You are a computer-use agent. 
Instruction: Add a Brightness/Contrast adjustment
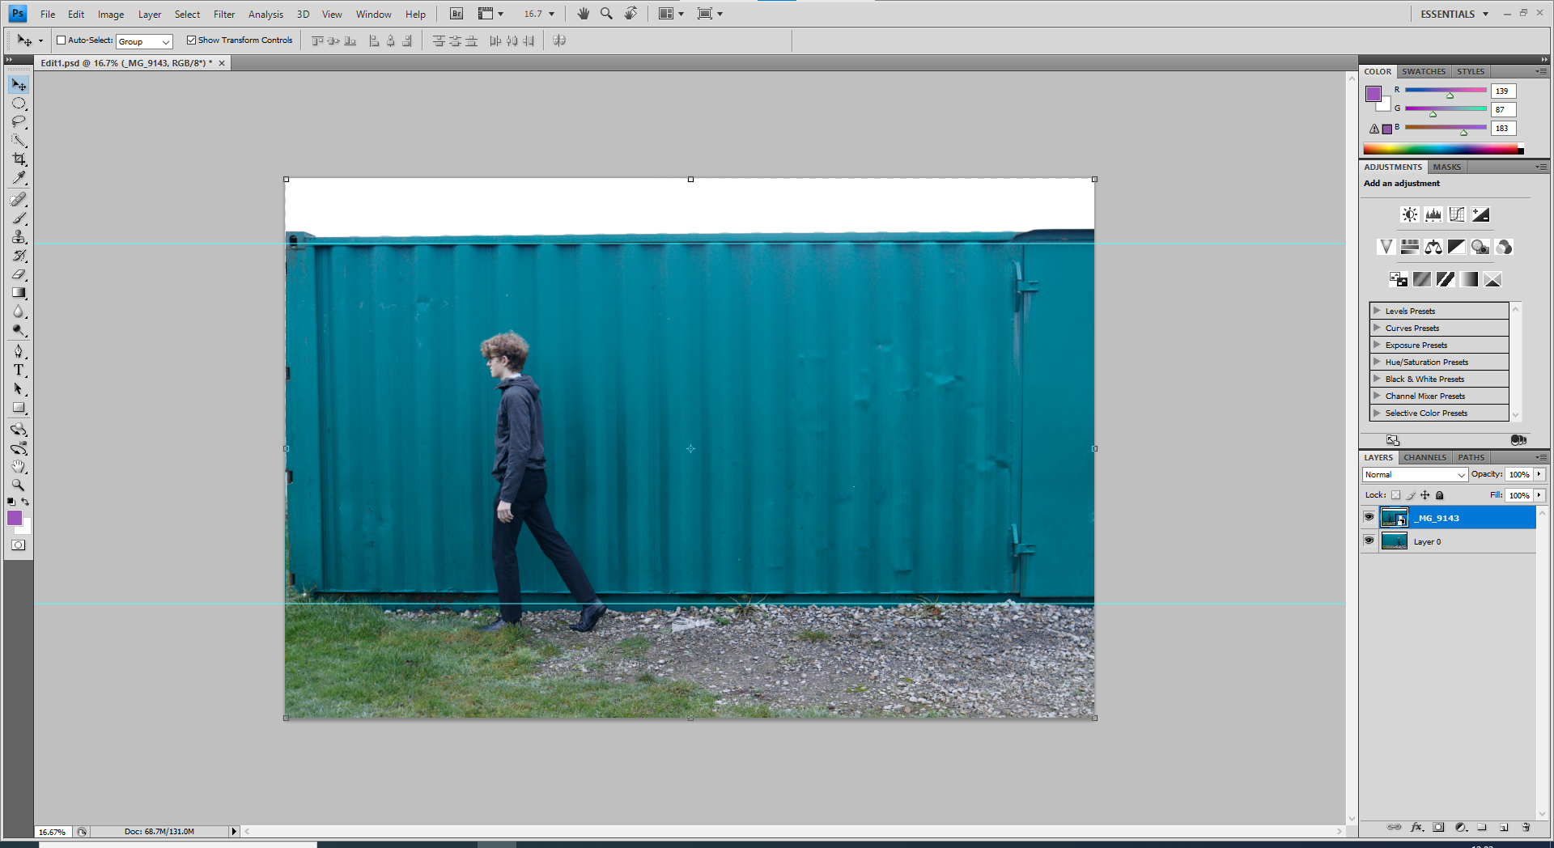pyautogui.click(x=1410, y=214)
